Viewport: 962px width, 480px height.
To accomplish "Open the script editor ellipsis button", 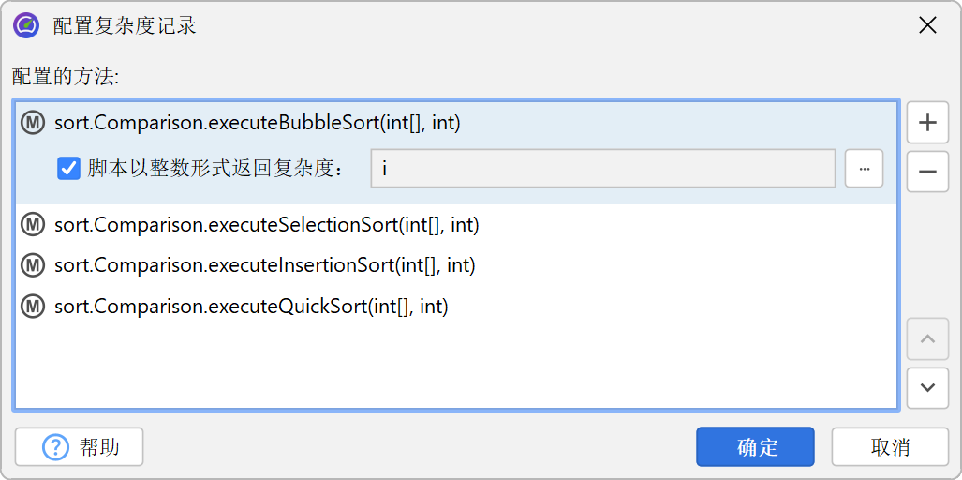I will coord(864,169).
